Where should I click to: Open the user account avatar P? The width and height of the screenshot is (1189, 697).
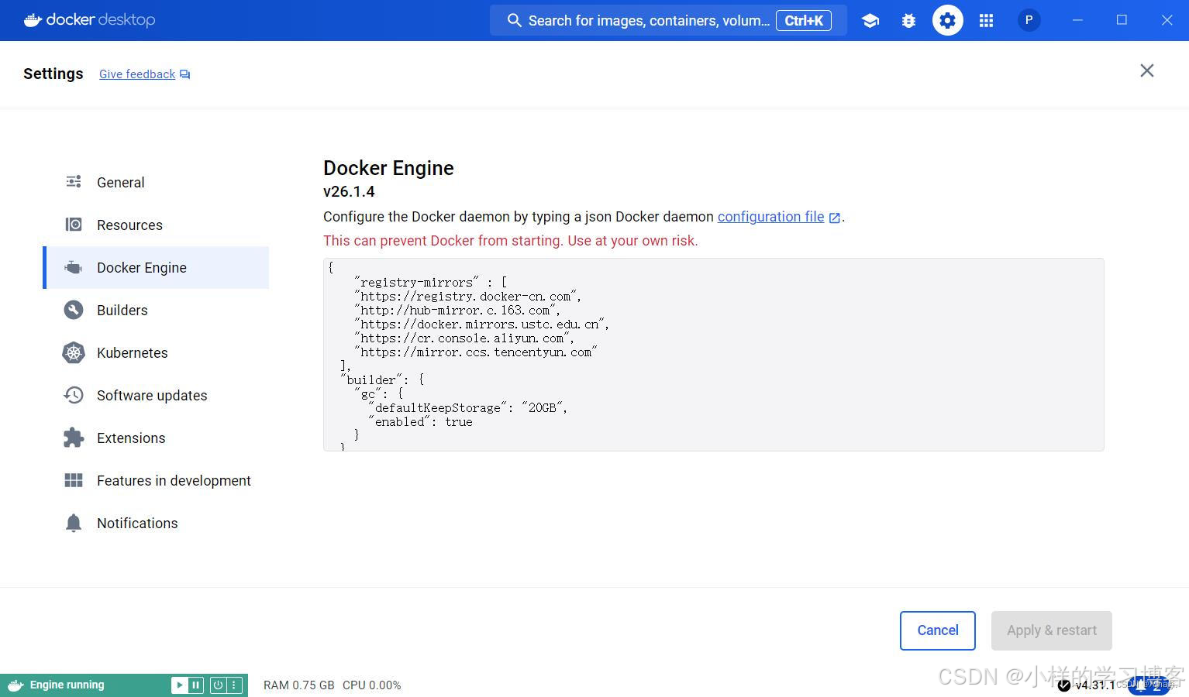[x=1029, y=20]
